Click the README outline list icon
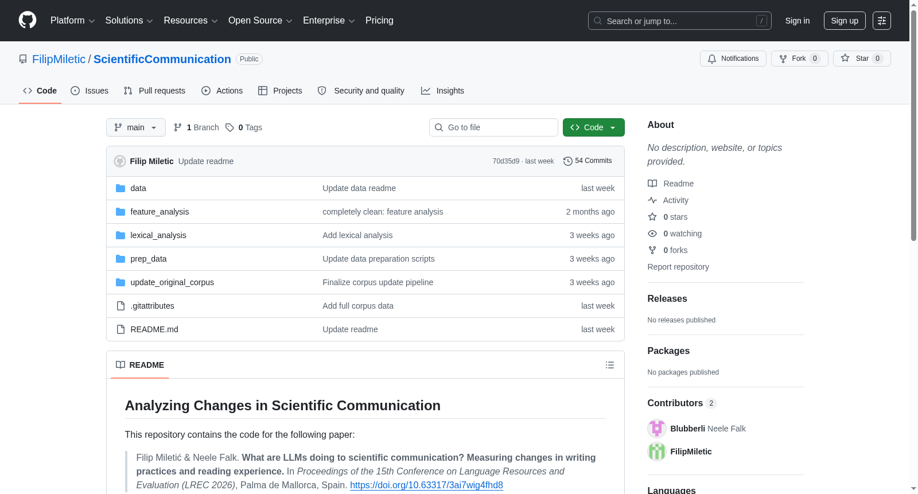Image resolution: width=918 pixels, height=494 pixels. click(x=610, y=365)
